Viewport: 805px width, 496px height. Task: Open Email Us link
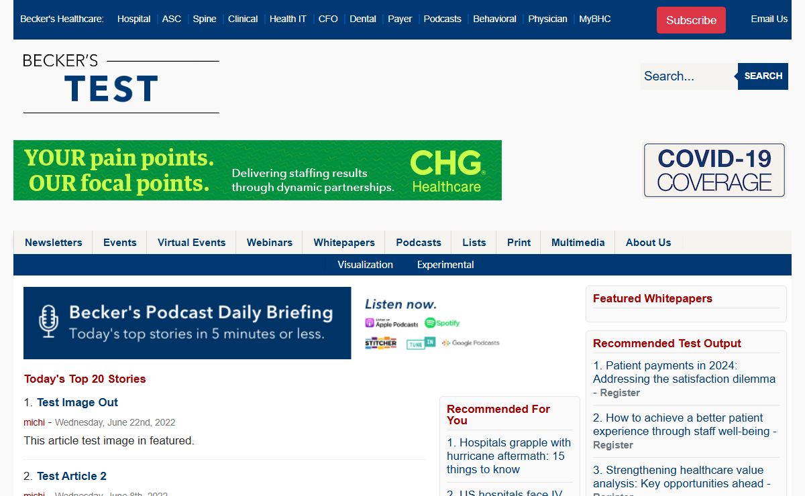tap(769, 19)
